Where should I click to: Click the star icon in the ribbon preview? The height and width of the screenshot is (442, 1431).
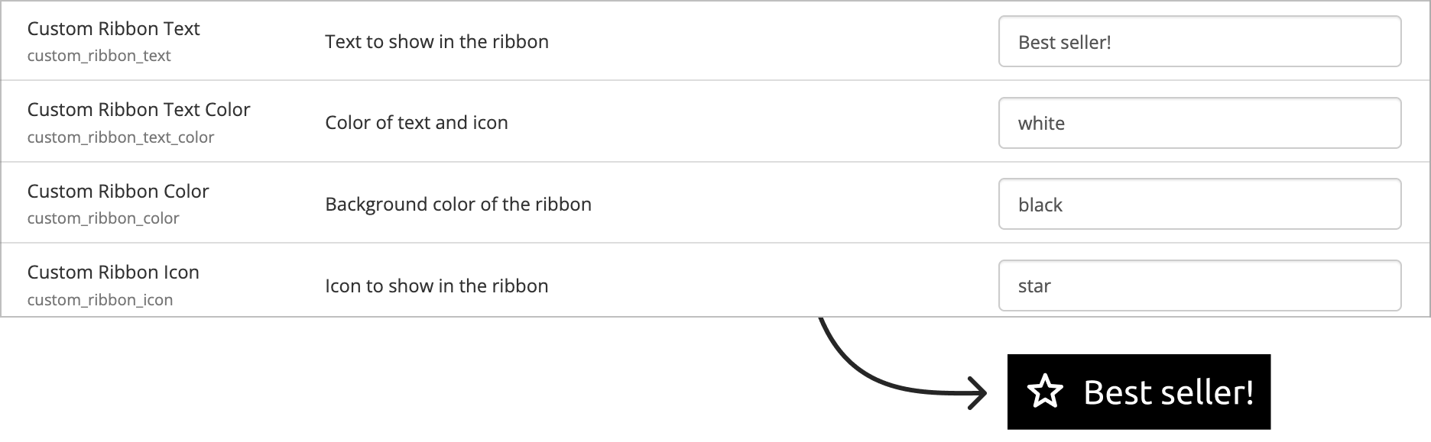[1044, 392]
